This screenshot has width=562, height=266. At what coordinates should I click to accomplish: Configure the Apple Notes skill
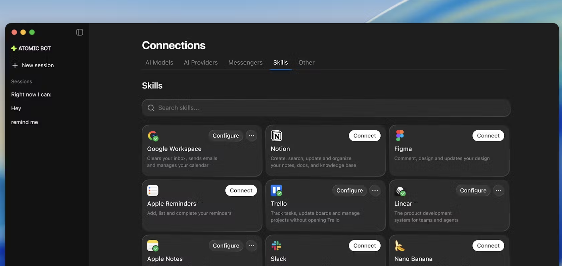tap(226, 246)
